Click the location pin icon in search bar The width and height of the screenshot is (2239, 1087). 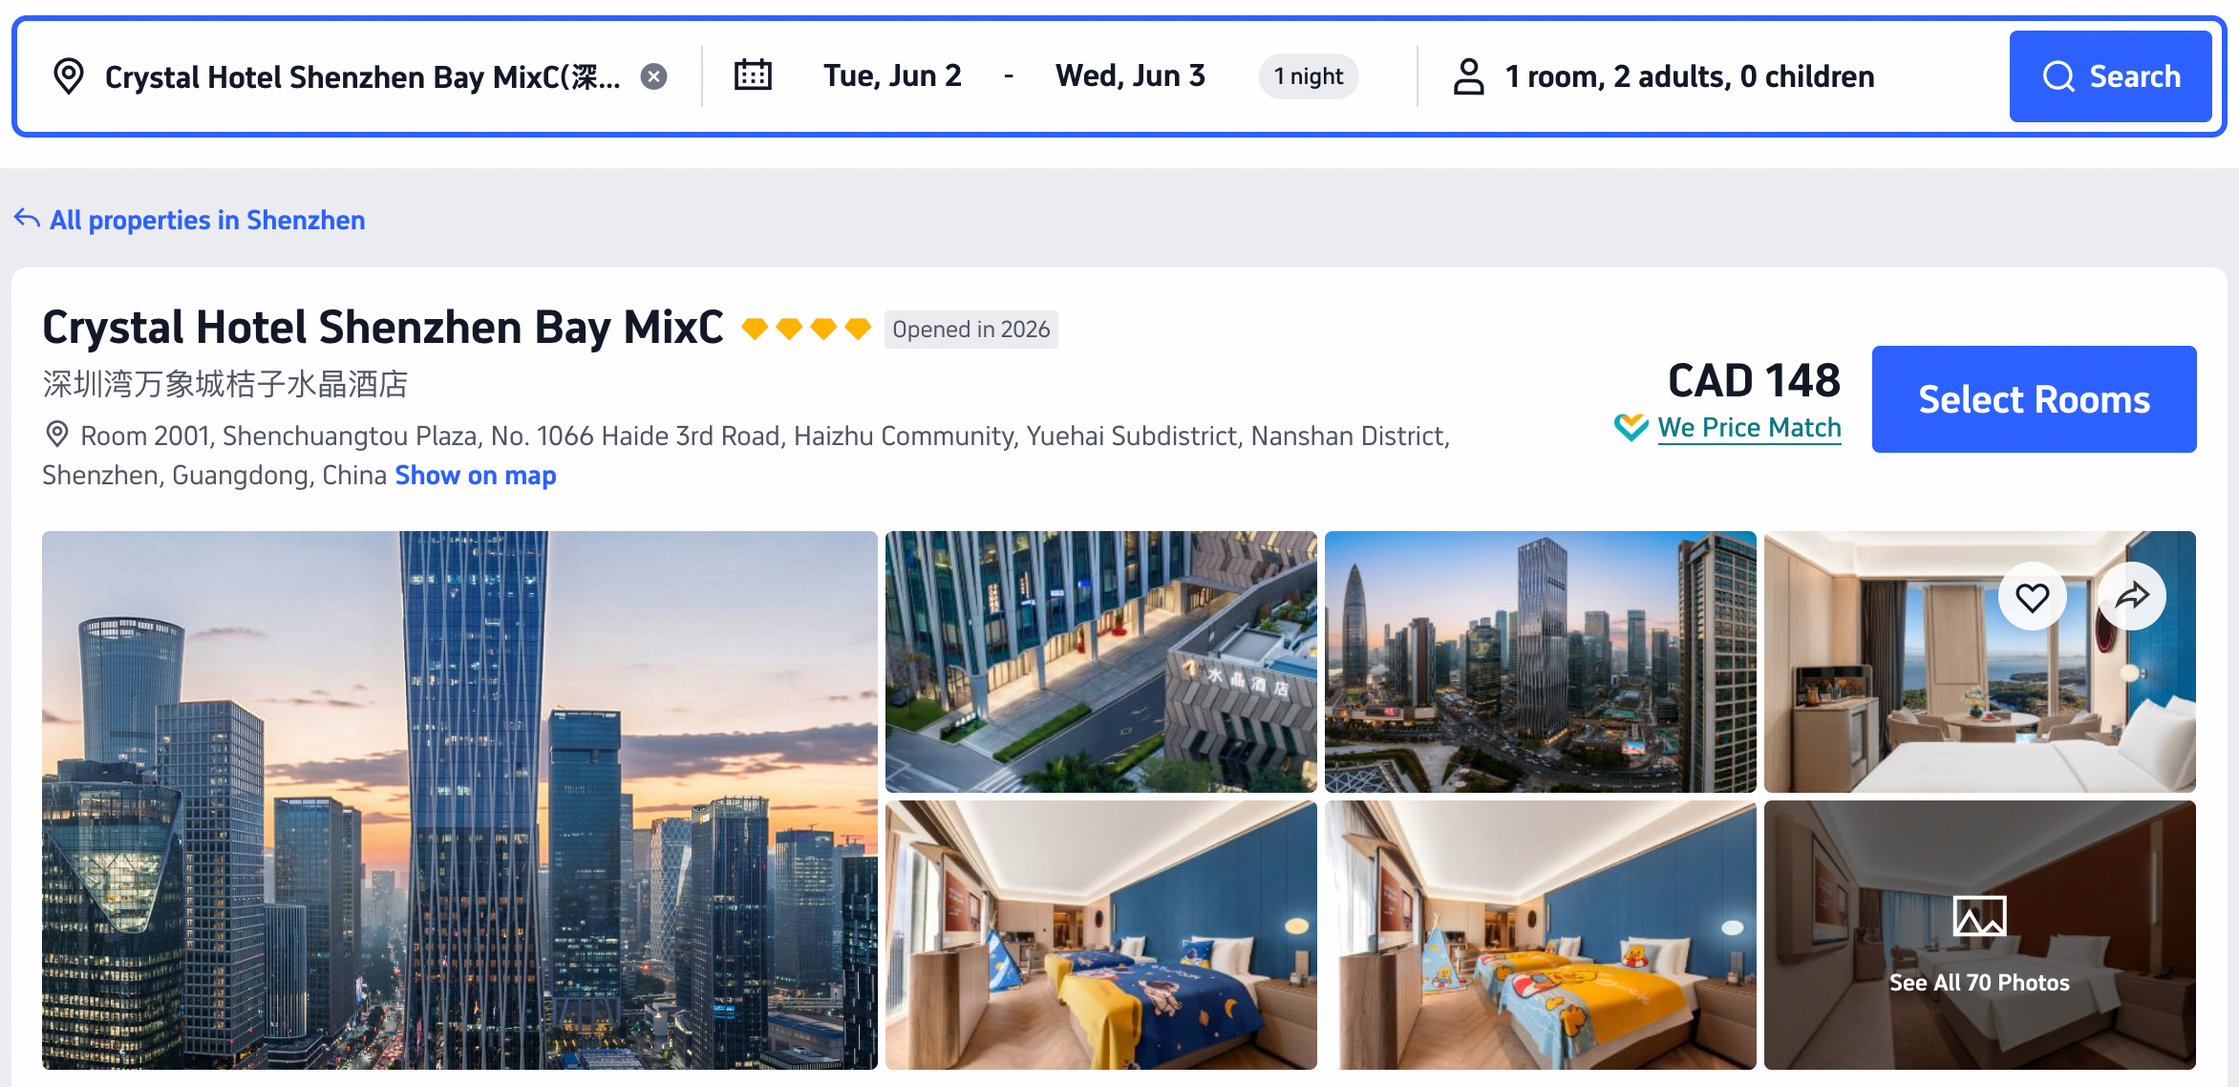coord(69,76)
